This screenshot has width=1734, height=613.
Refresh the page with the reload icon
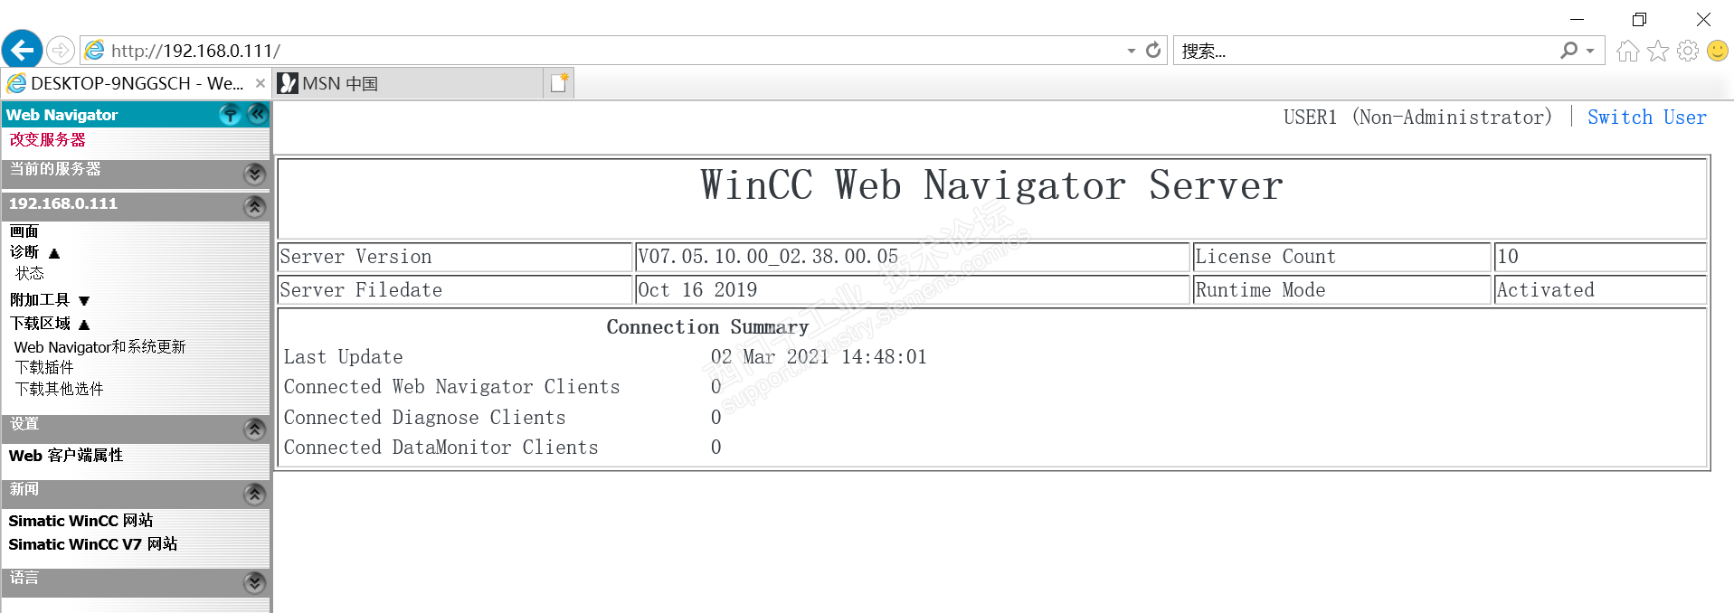point(1153,51)
